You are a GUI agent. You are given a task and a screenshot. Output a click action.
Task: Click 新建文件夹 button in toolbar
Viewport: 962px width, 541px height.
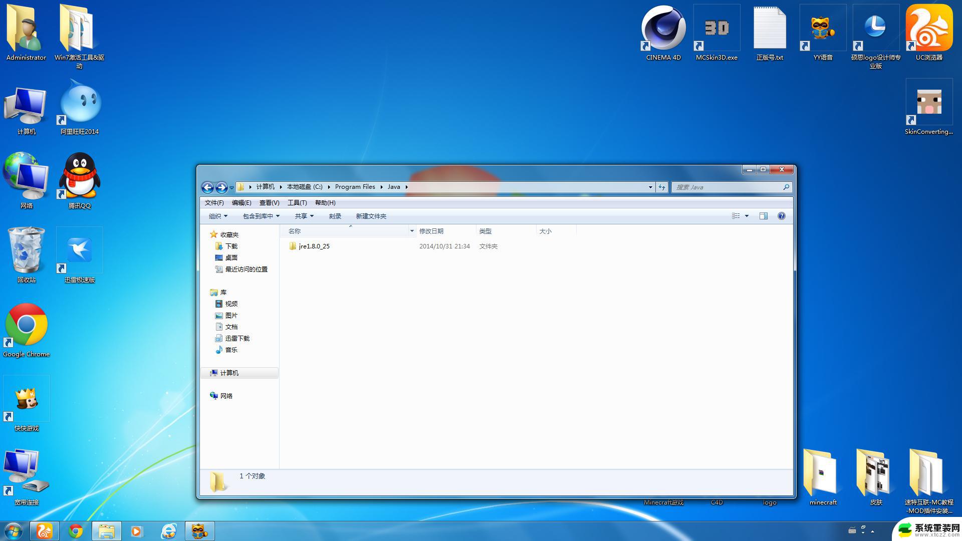point(371,216)
